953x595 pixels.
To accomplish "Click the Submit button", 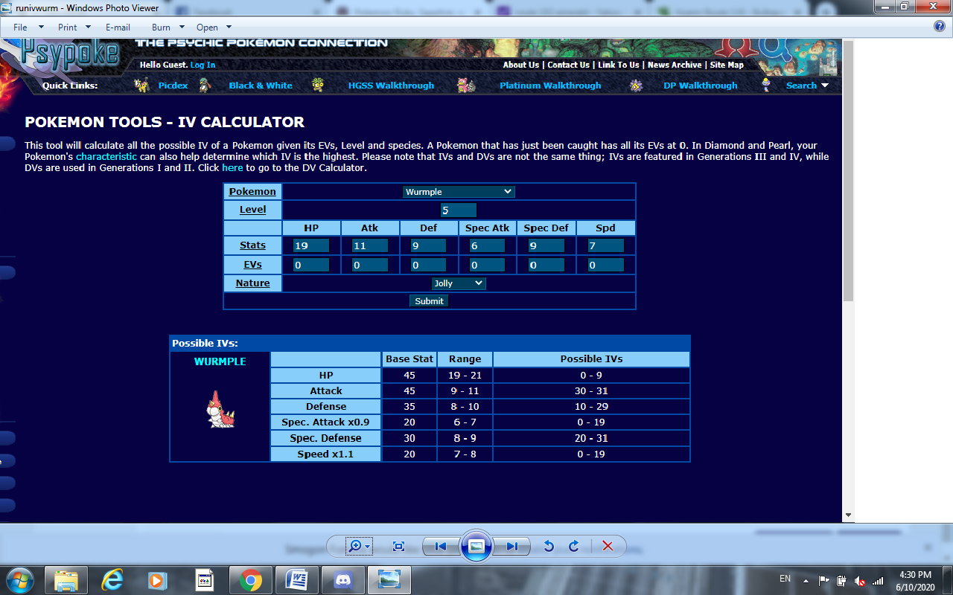I will pos(429,301).
